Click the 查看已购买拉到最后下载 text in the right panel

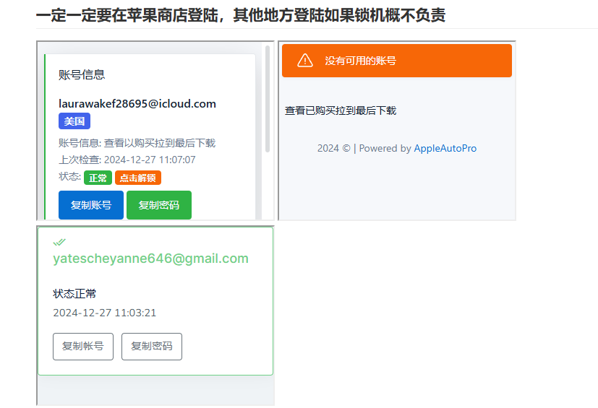tap(341, 110)
